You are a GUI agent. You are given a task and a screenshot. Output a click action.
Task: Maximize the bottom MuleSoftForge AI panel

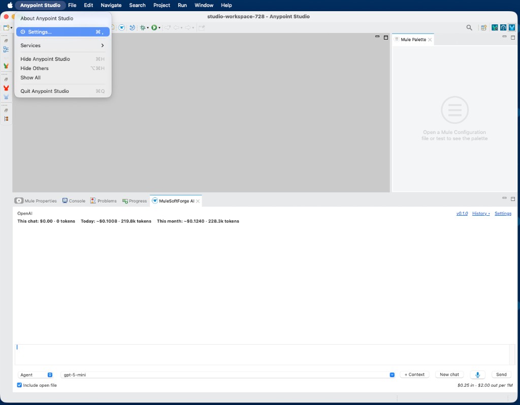coord(513,199)
